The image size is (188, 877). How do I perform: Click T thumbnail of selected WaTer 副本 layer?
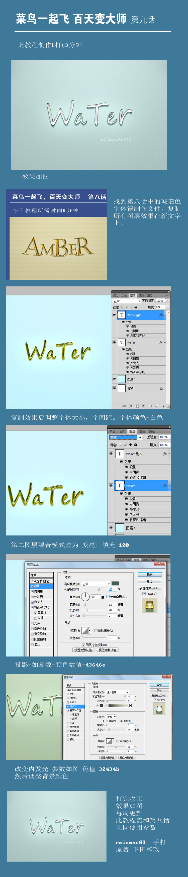(122, 315)
